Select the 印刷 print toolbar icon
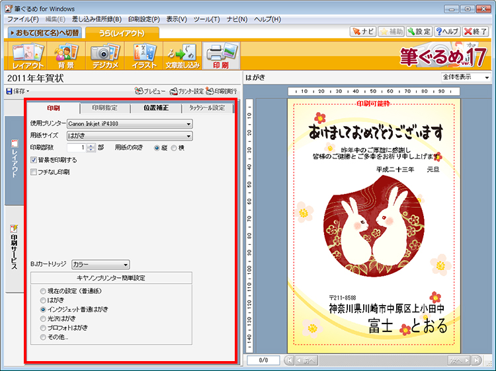 coord(221,56)
